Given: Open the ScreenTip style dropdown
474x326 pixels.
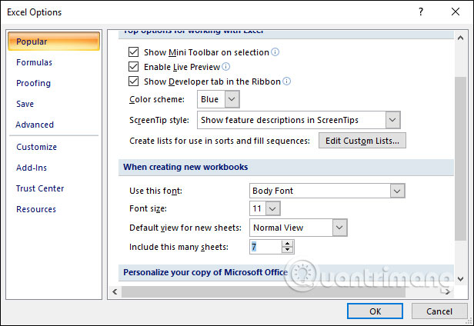Looking at the screenshot, I should click(392, 120).
